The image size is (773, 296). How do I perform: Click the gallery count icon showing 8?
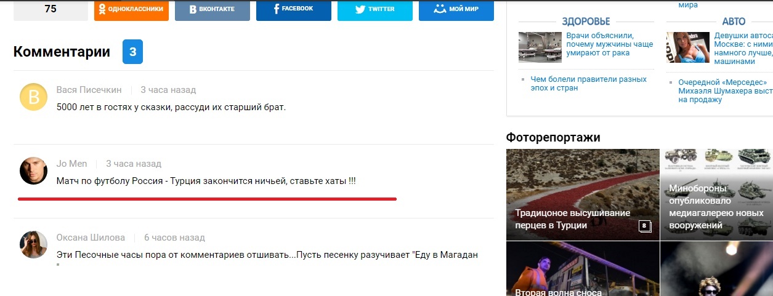pyautogui.click(x=645, y=226)
